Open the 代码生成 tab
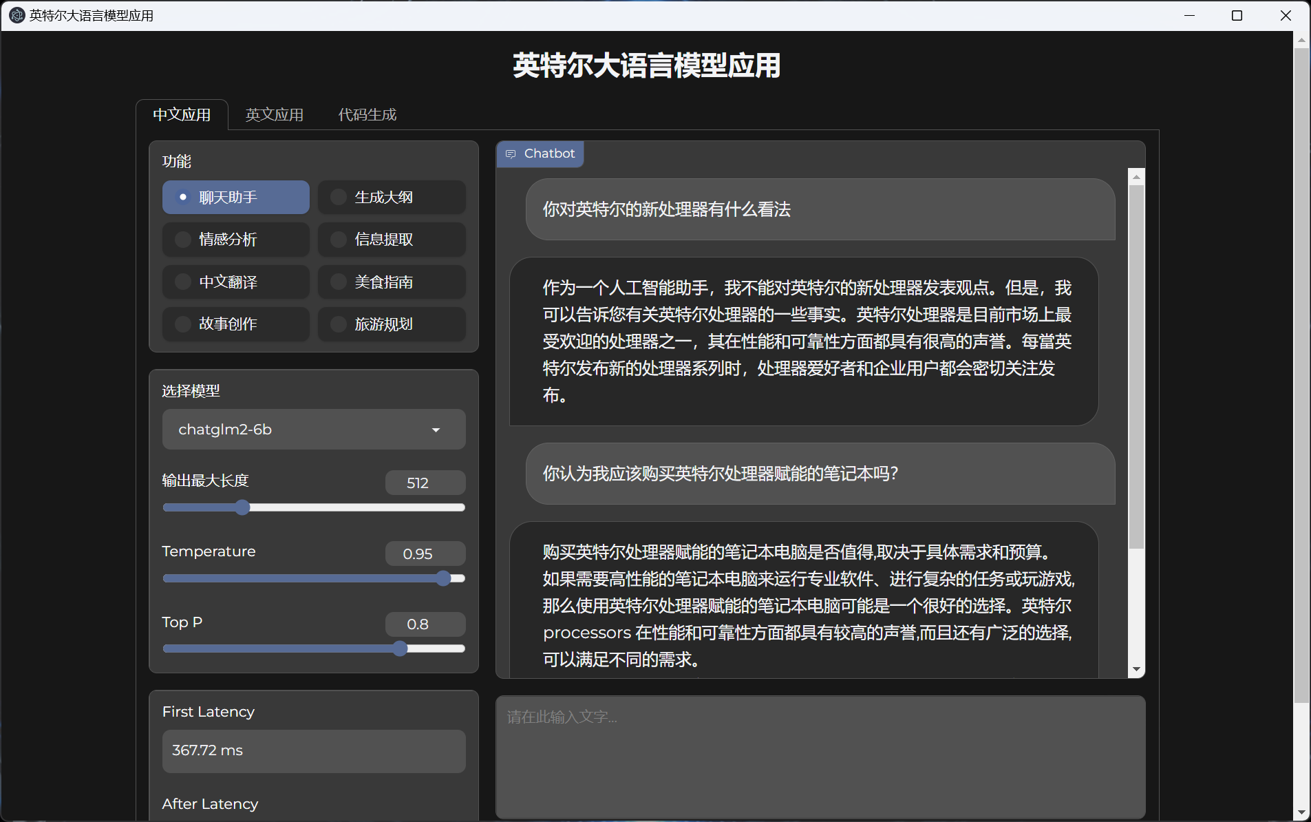This screenshot has height=822, width=1311. [366, 114]
